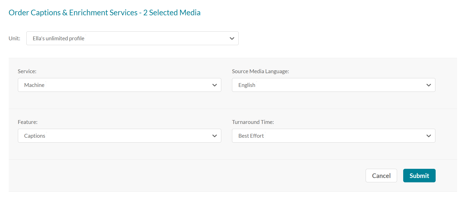Screen dimensions: 464x204
Task: Click the Source Media Language label
Action: [x=260, y=71]
